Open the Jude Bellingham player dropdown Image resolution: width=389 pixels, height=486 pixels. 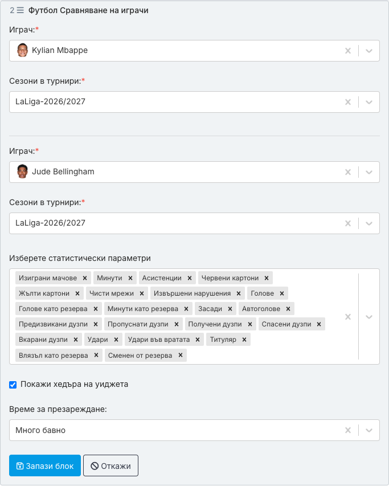click(x=369, y=172)
